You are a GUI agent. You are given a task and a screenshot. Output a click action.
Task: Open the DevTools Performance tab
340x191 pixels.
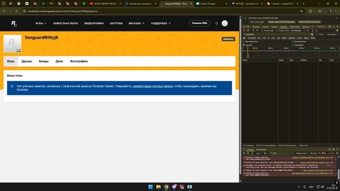tap(295, 27)
